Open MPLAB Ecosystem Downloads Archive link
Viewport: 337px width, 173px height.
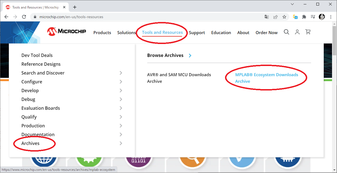266,78
